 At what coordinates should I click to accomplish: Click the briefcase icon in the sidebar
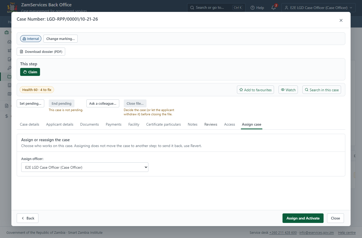click(7, 33)
